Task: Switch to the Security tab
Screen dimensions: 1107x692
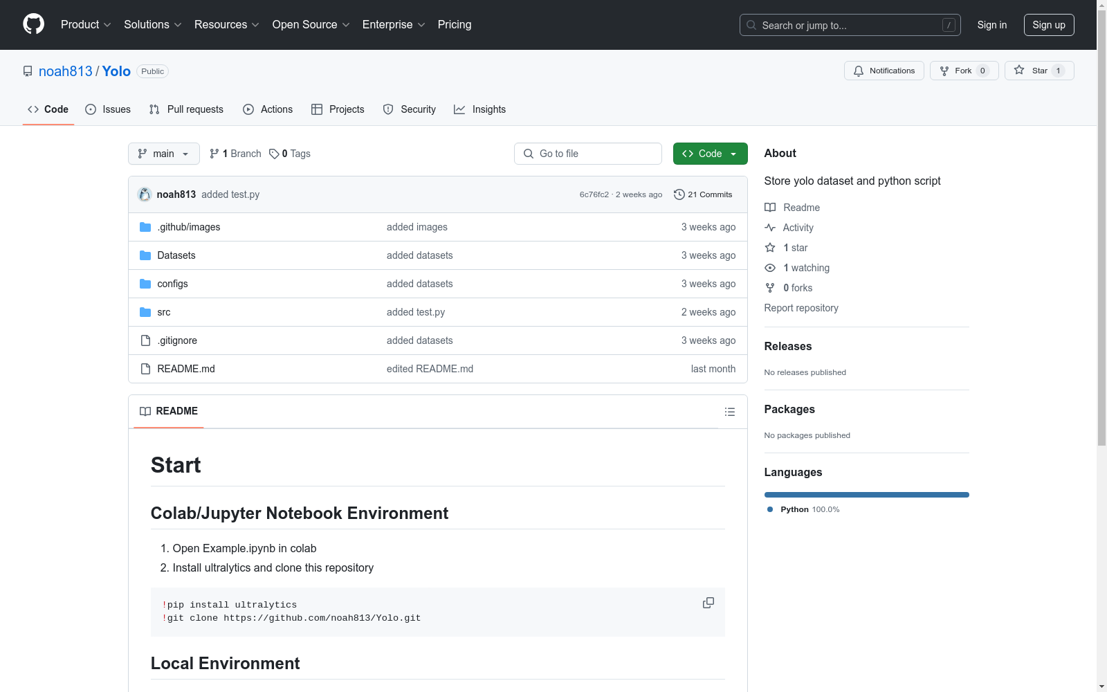Action: click(x=410, y=109)
